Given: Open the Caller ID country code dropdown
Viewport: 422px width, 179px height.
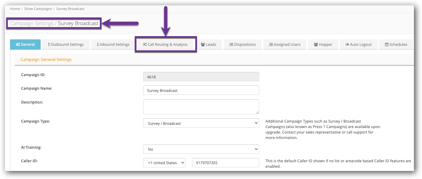Looking at the screenshot, I should click(x=164, y=163).
